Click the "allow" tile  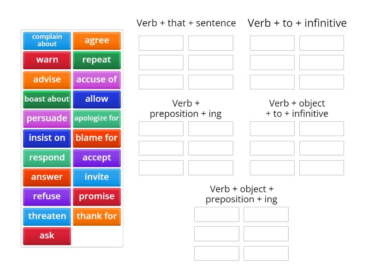click(x=97, y=99)
